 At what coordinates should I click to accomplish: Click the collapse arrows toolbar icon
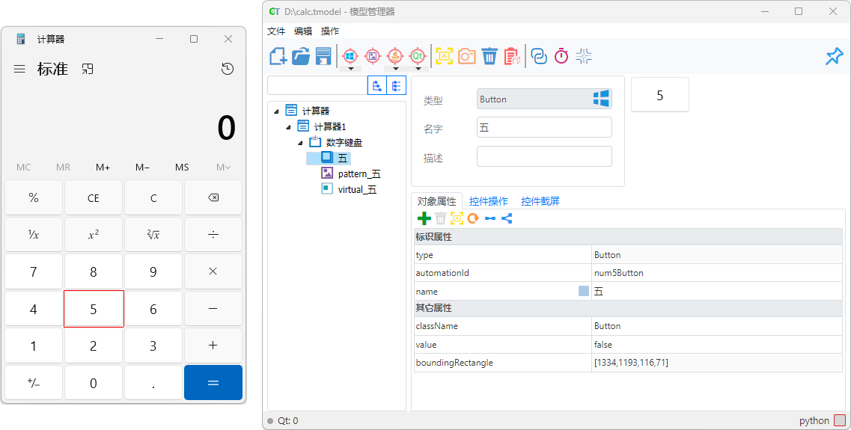tap(584, 56)
